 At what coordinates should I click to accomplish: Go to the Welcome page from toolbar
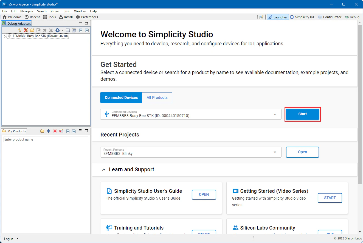coord(12,17)
